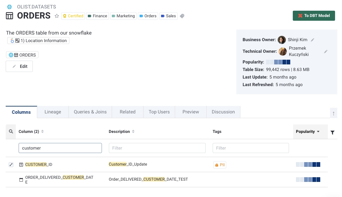Focus the Description filter field

157,148
